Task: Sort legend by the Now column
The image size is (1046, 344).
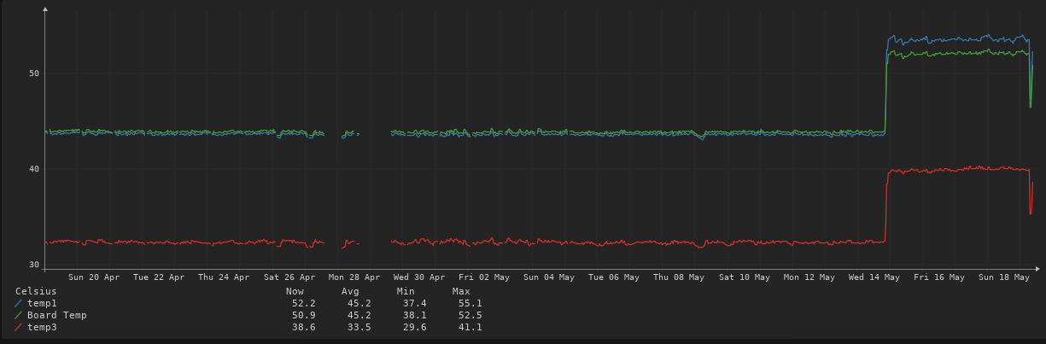Action: pyautogui.click(x=295, y=291)
